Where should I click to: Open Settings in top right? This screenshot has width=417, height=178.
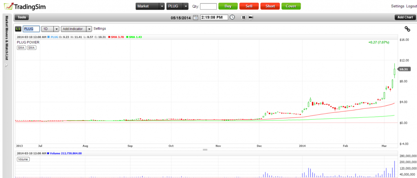pos(397,6)
